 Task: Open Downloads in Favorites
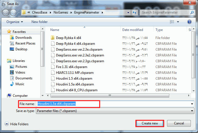click(x=24, y=38)
